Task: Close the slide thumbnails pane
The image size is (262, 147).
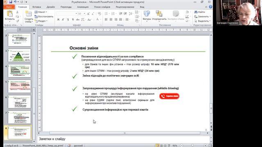Action: (x=34, y=30)
